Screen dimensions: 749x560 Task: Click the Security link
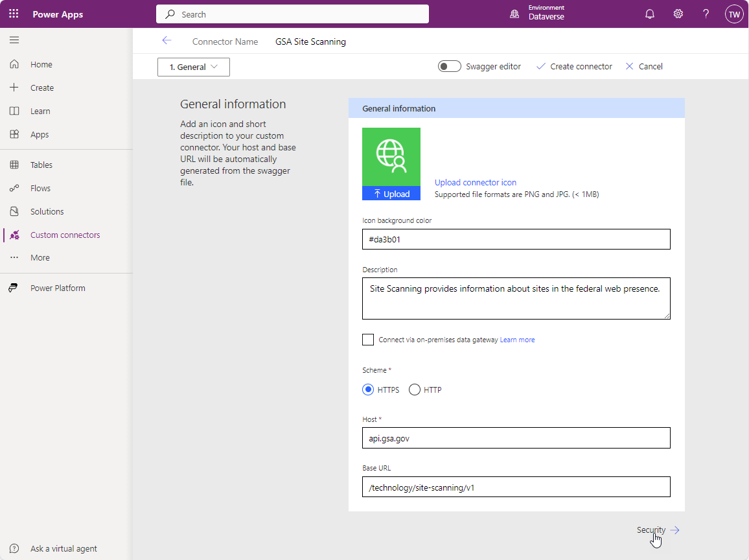point(651,530)
